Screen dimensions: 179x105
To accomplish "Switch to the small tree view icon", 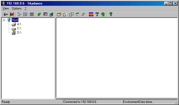I will click(x=20, y=14).
